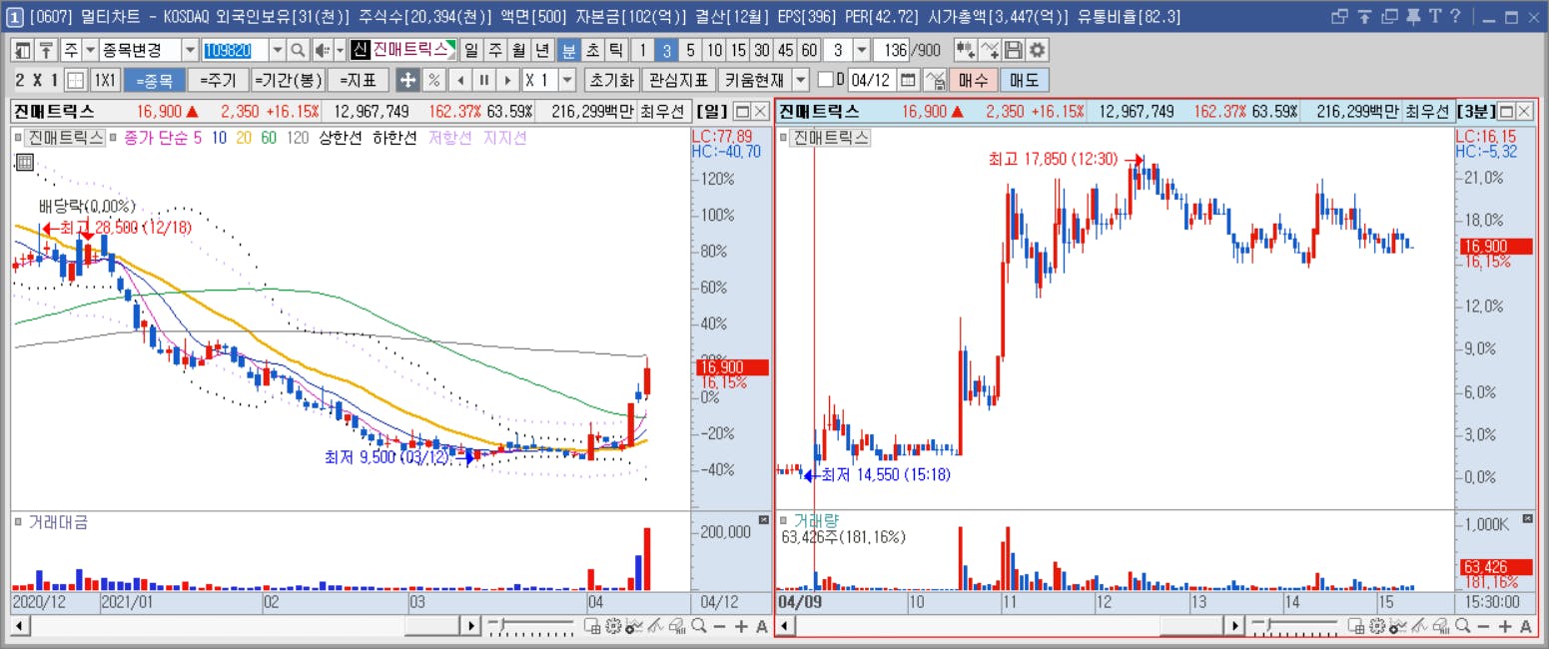Viewport: 1549px width, 649px height.
Task: Click the add candlestick chart icon
Action: 965,50
